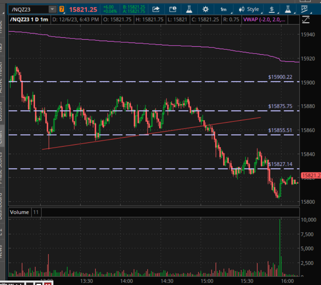The width and height of the screenshot is (321, 285).
Task: Open the Patterns flask icon on the right
Action: [x=288, y=9]
